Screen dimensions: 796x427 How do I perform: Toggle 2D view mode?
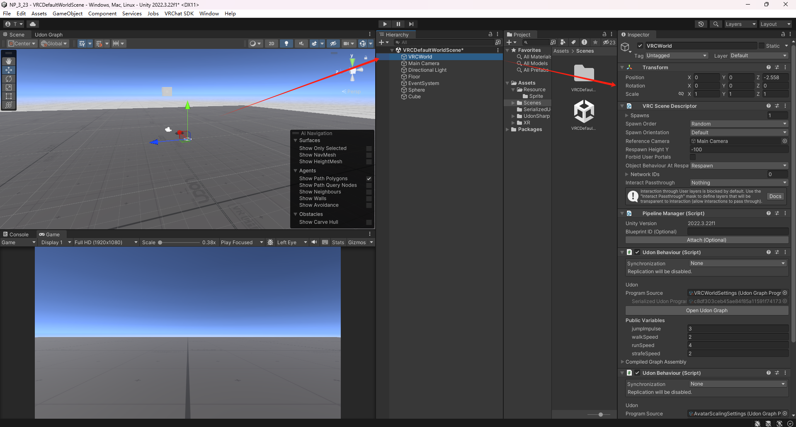(x=271, y=44)
